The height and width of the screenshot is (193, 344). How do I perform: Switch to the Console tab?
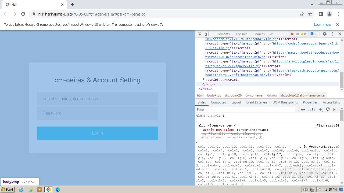(241, 34)
